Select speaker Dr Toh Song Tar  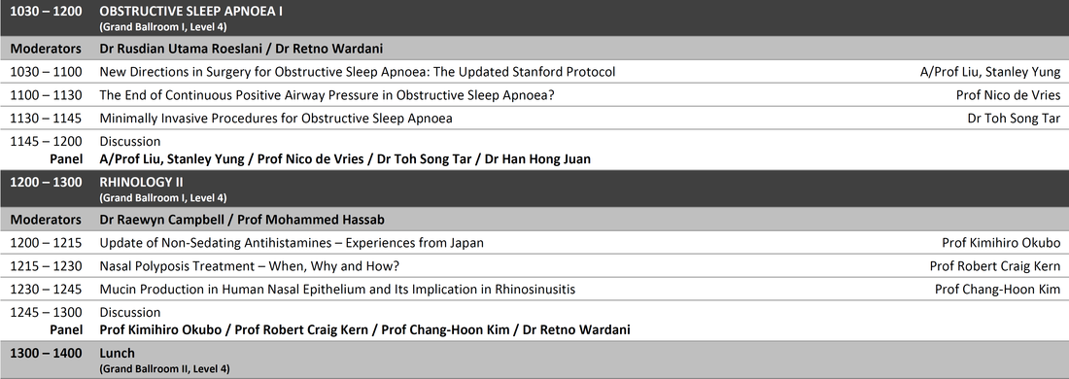tap(1014, 118)
